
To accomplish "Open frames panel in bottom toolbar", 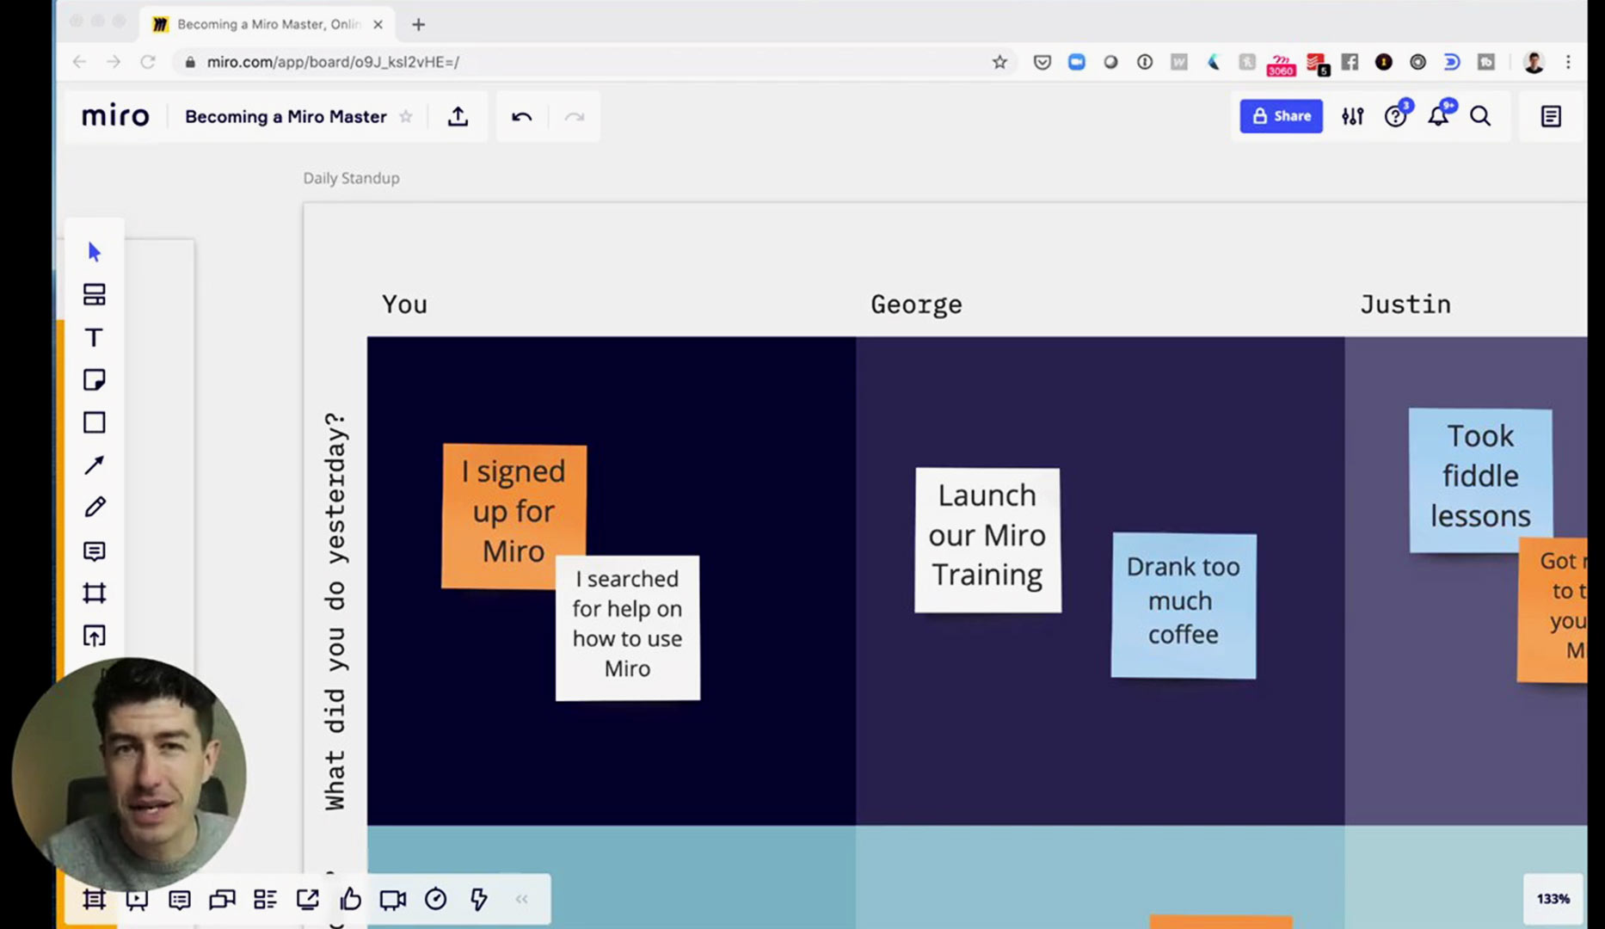I will point(95,899).
